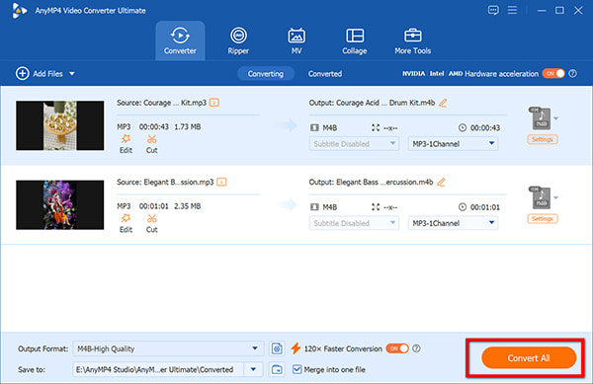Select the Converting tab

tap(266, 74)
